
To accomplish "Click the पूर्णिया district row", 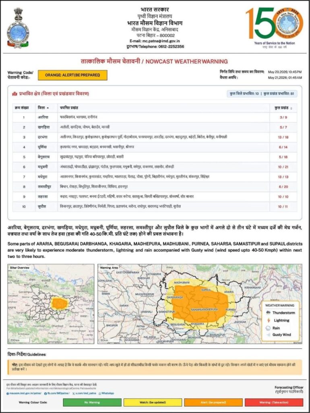I will click(x=155, y=147).
